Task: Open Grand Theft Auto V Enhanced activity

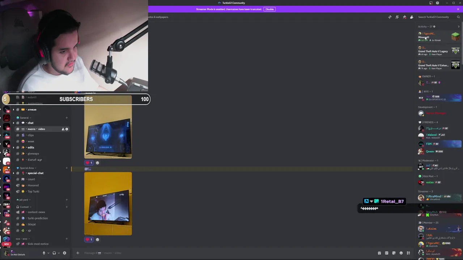Action: [439, 65]
